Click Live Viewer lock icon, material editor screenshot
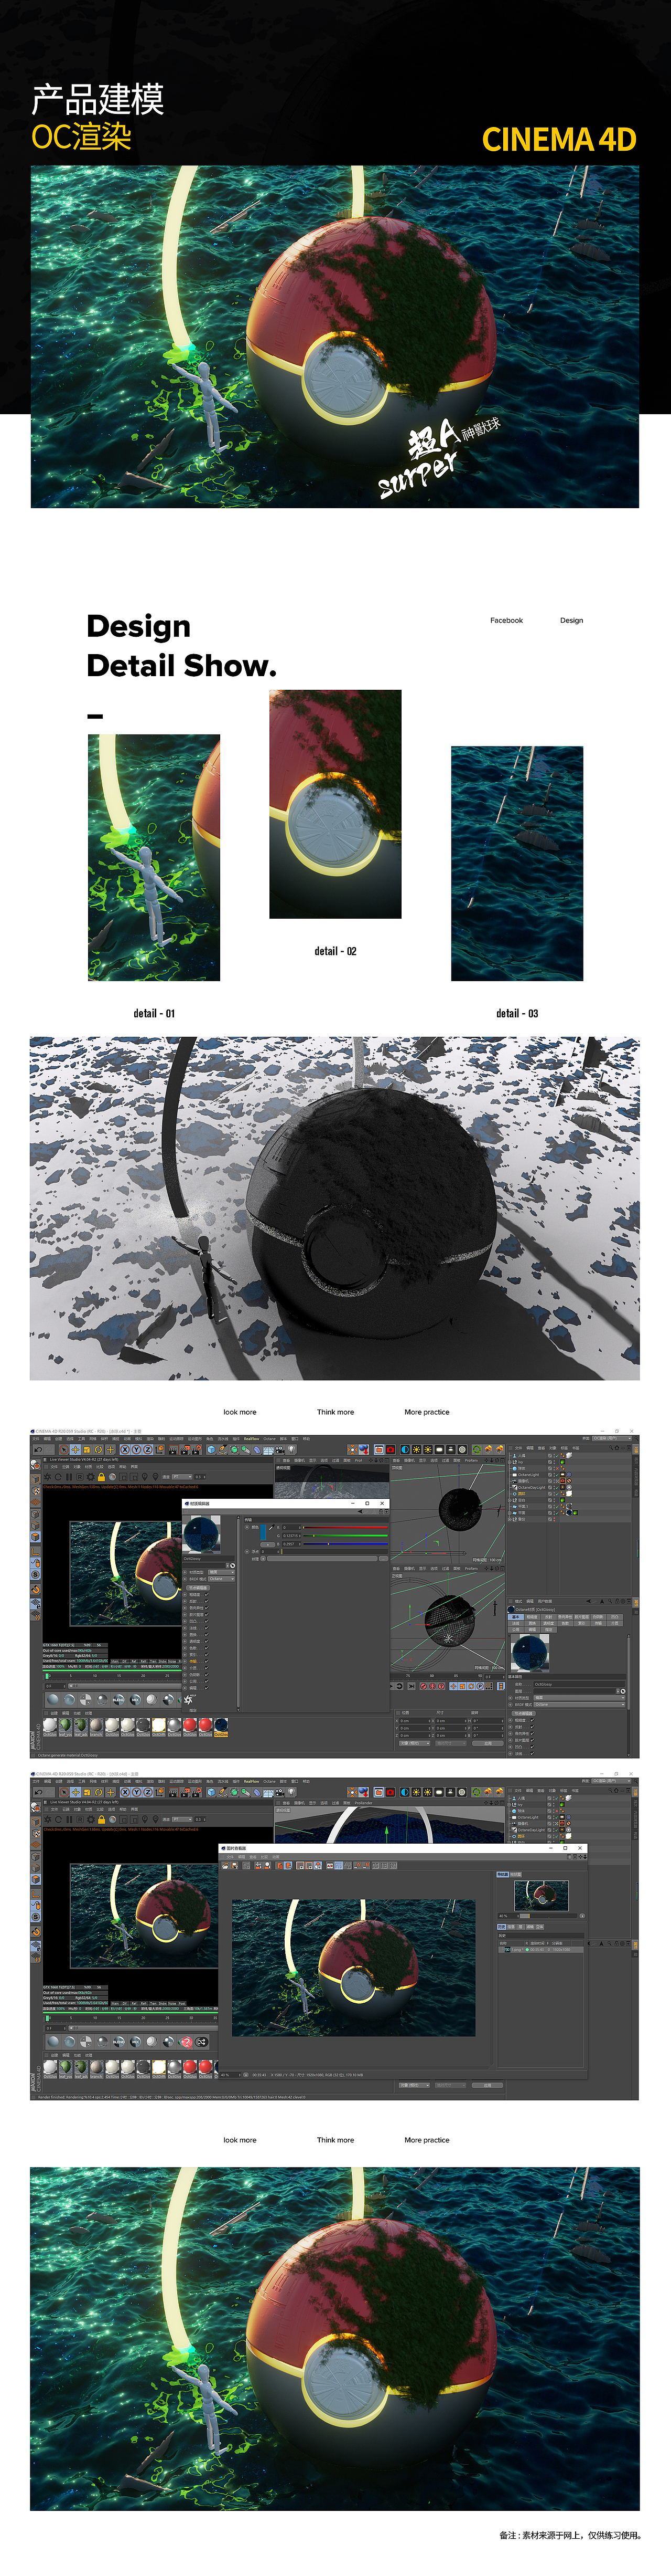The width and height of the screenshot is (671, 2576). [x=101, y=1476]
